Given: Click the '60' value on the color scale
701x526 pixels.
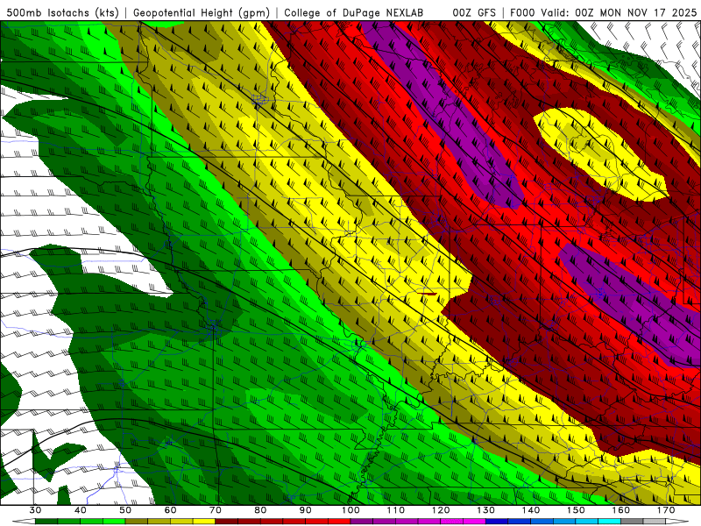Looking at the screenshot, I should coord(170,510).
